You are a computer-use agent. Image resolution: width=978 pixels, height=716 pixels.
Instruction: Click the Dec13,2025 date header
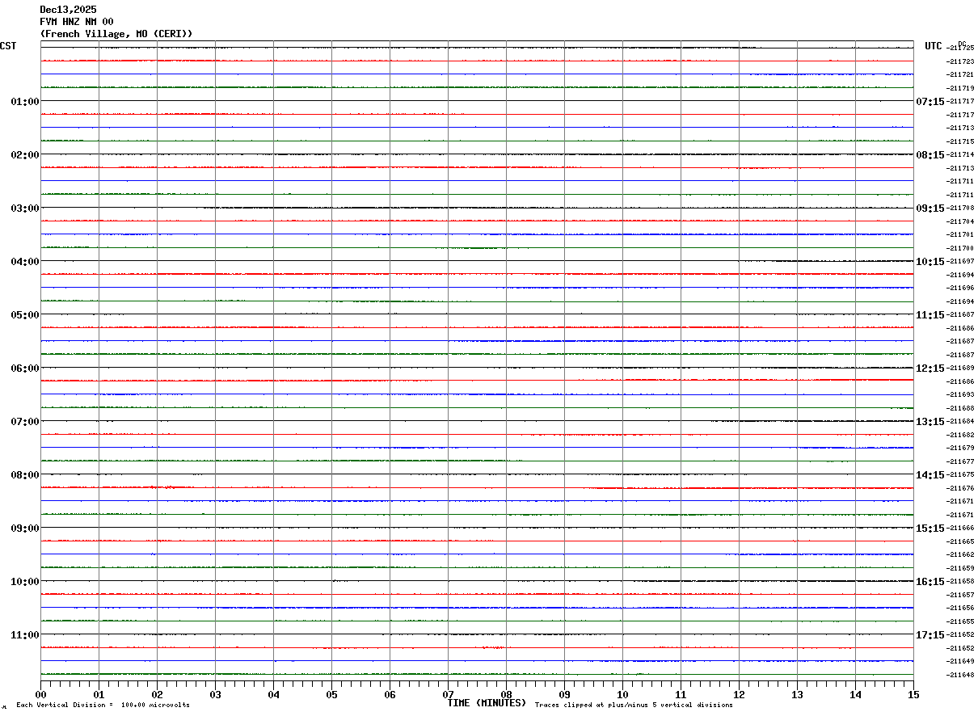tap(69, 10)
